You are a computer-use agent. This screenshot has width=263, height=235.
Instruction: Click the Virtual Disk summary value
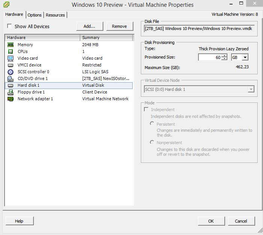click(x=93, y=85)
